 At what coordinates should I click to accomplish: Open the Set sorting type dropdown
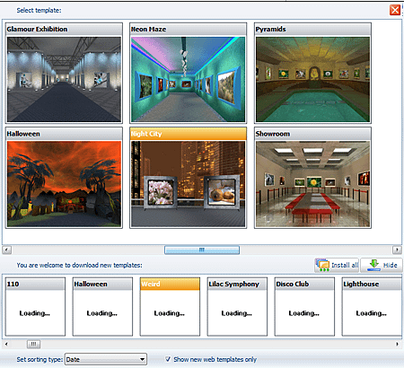(106, 359)
